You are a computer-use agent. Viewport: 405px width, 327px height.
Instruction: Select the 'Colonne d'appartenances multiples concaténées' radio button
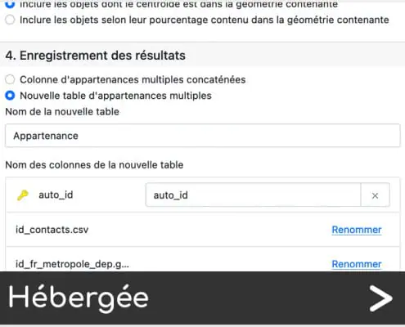[10, 79]
